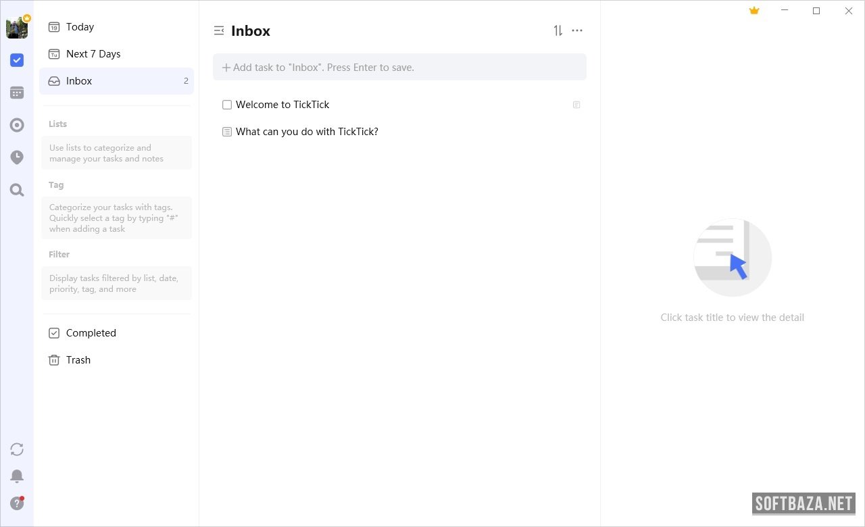
Task: Open the more options ellipsis menu
Action: tap(577, 30)
